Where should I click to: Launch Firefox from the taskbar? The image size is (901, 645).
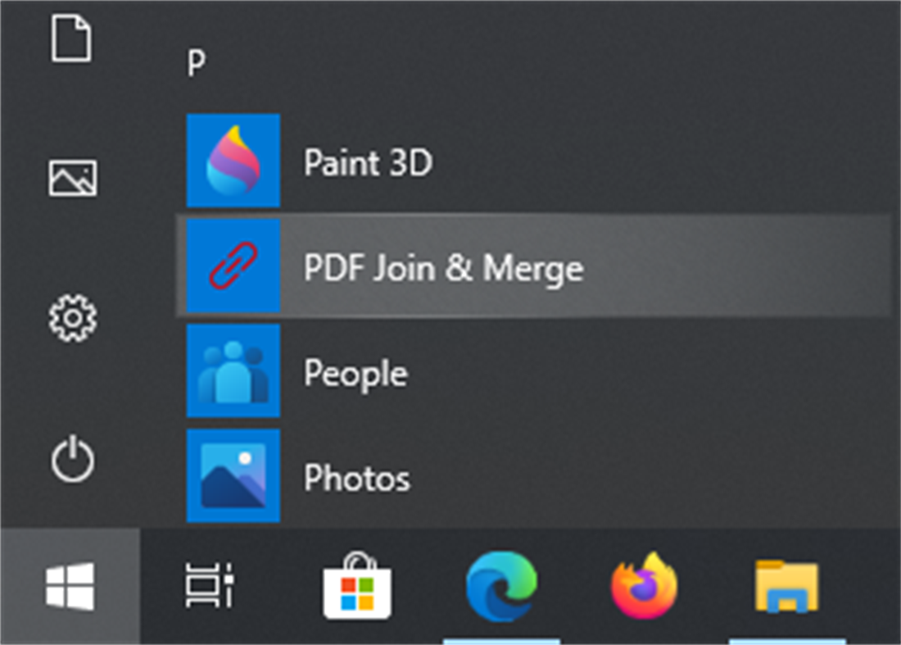(644, 588)
